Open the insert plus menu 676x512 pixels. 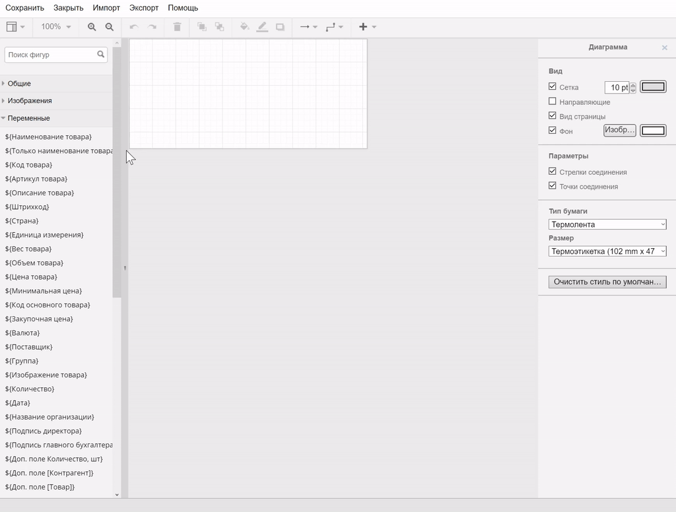(367, 27)
